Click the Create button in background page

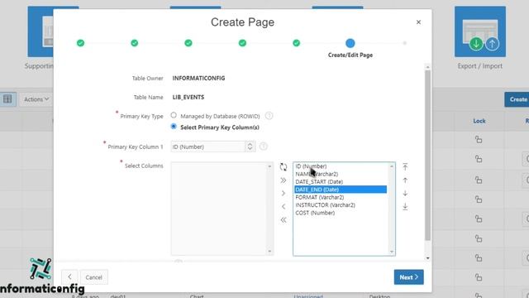coord(517,99)
